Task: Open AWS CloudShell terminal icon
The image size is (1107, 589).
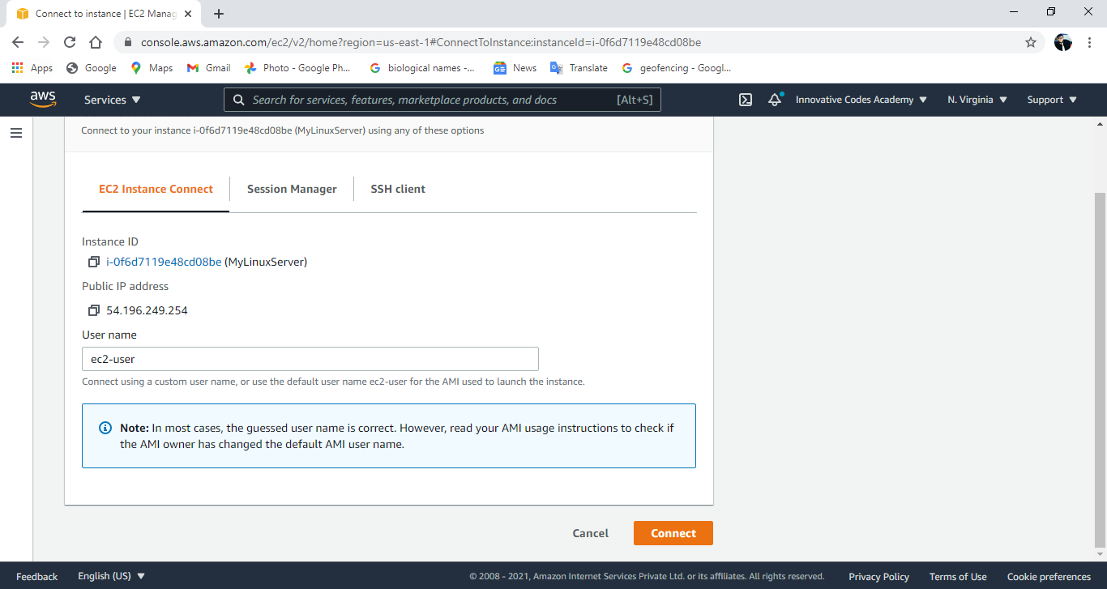Action: (745, 99)
